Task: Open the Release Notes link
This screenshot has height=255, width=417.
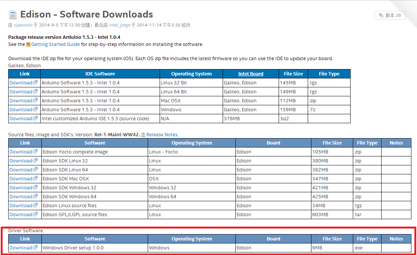Action: tap(162, 135)
